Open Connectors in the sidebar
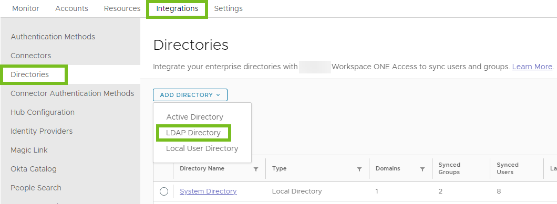The height and width of the screenshot is (204, 557). tap(31, 56)
